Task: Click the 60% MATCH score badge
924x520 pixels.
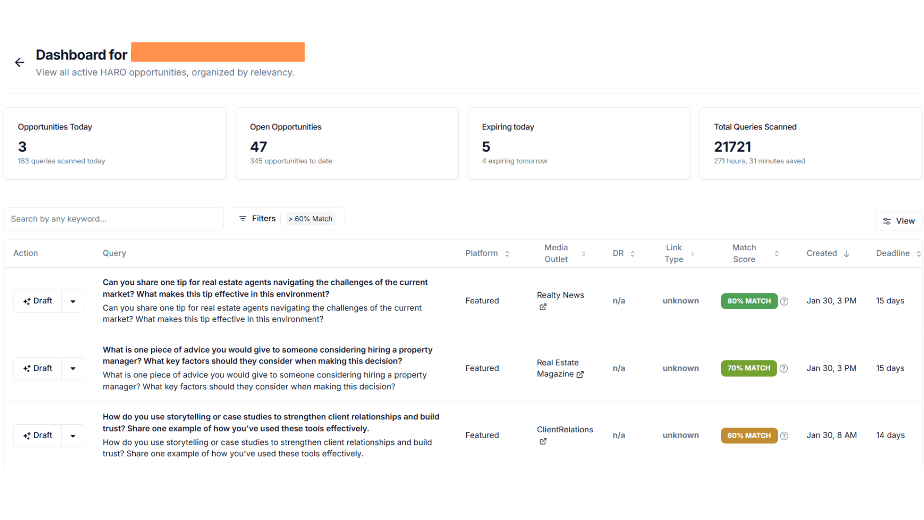Action: coord(749,435)
